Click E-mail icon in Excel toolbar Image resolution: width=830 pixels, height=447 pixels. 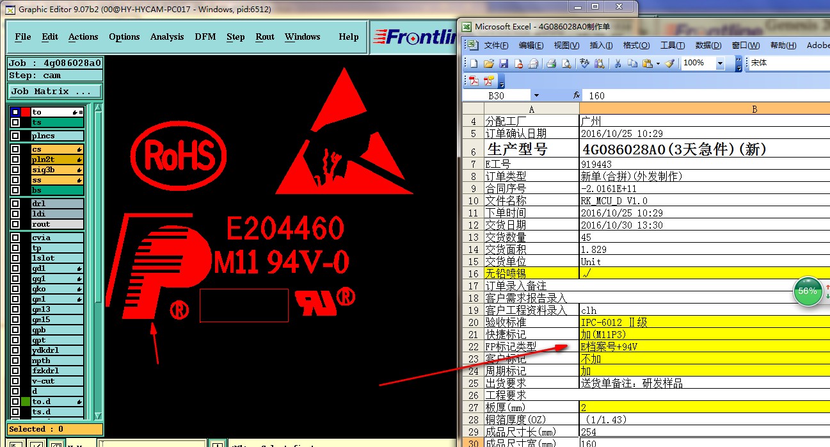click(533, 63)
